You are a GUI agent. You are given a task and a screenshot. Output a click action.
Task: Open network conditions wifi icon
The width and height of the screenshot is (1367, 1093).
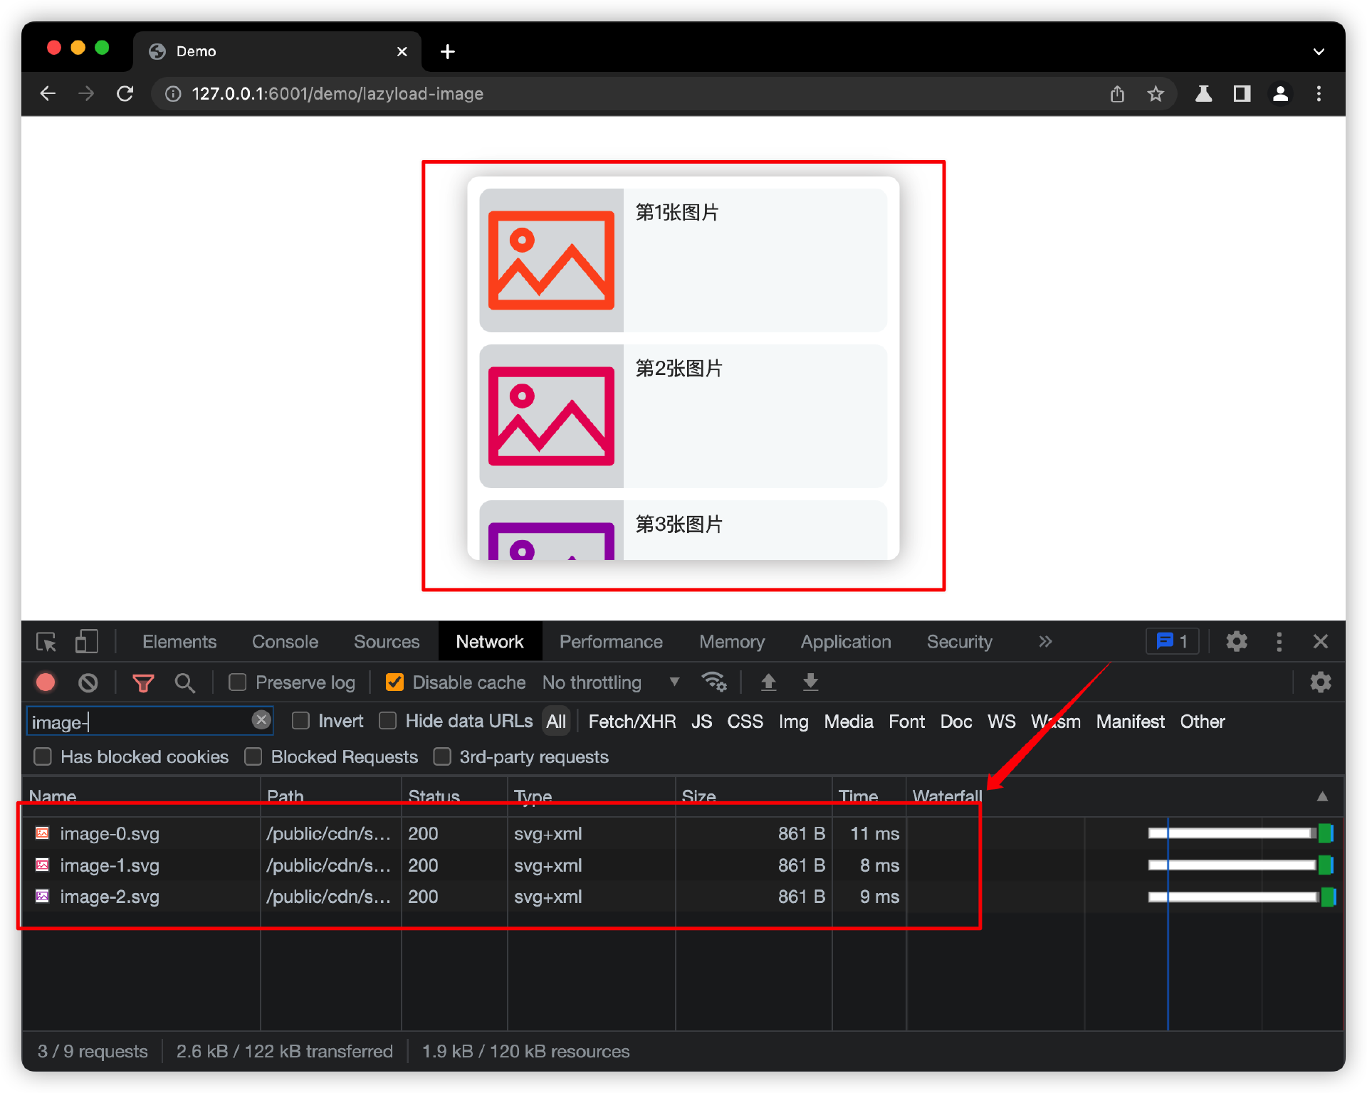tap(713, 682)
